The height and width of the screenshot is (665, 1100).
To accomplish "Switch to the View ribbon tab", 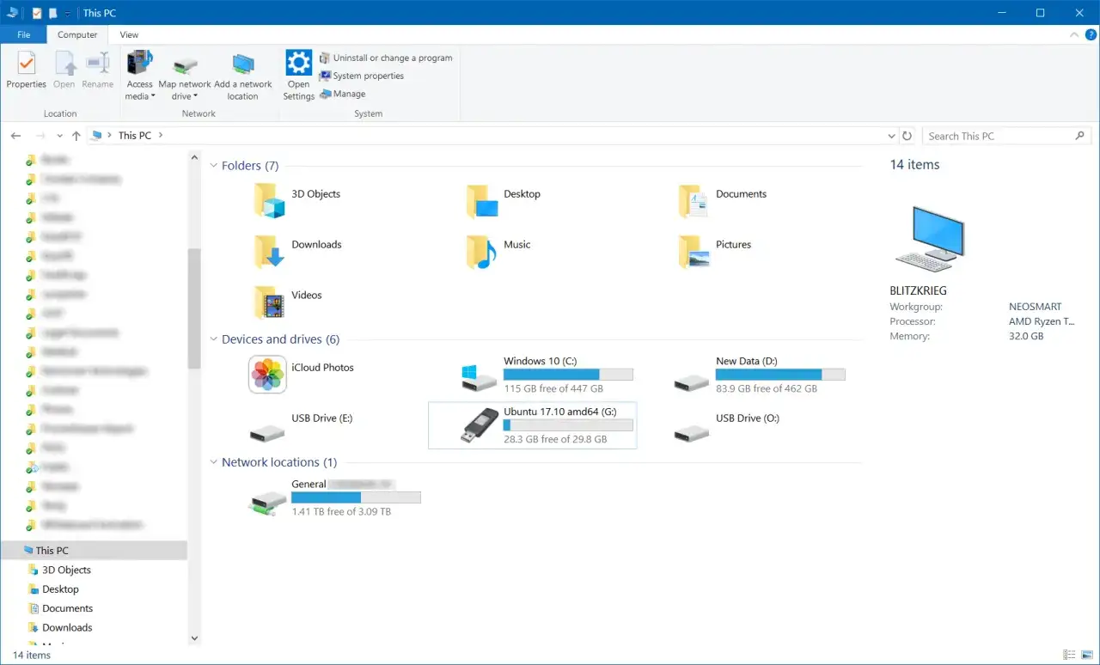I will (x=129, y=35).
